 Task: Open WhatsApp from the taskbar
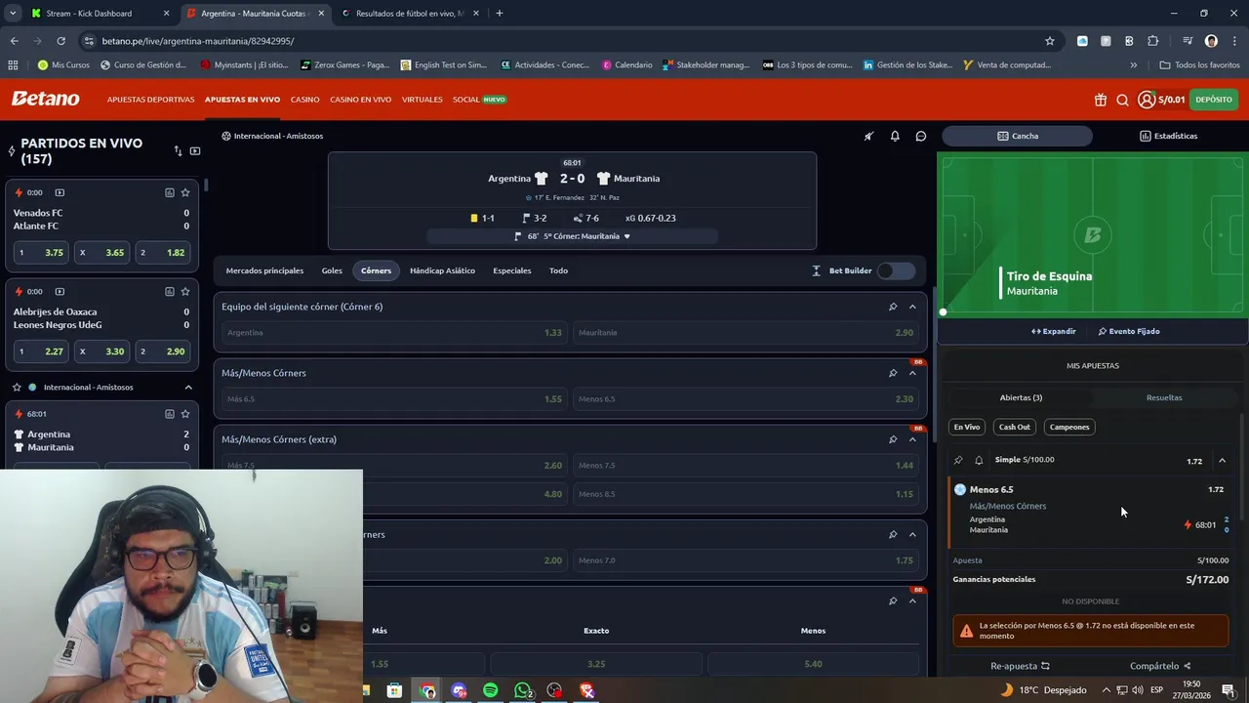tap(523, 690)
